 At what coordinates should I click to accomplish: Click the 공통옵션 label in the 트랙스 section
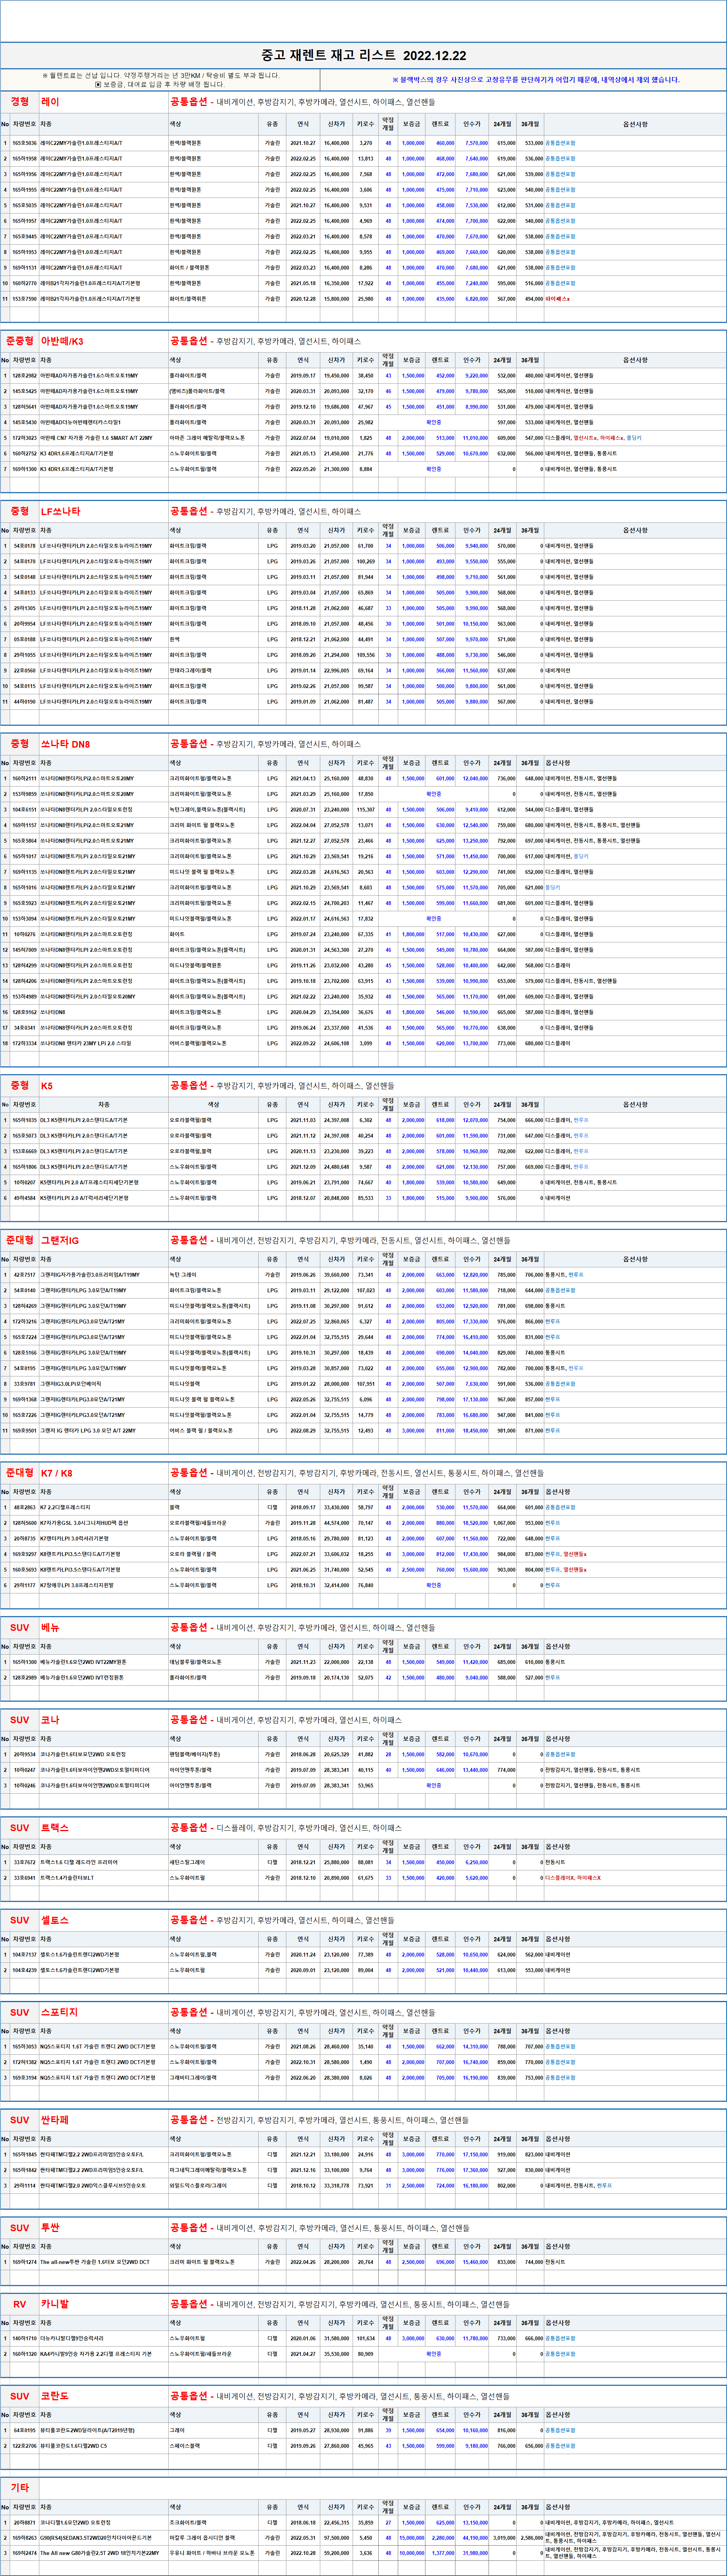[188, 1828]
